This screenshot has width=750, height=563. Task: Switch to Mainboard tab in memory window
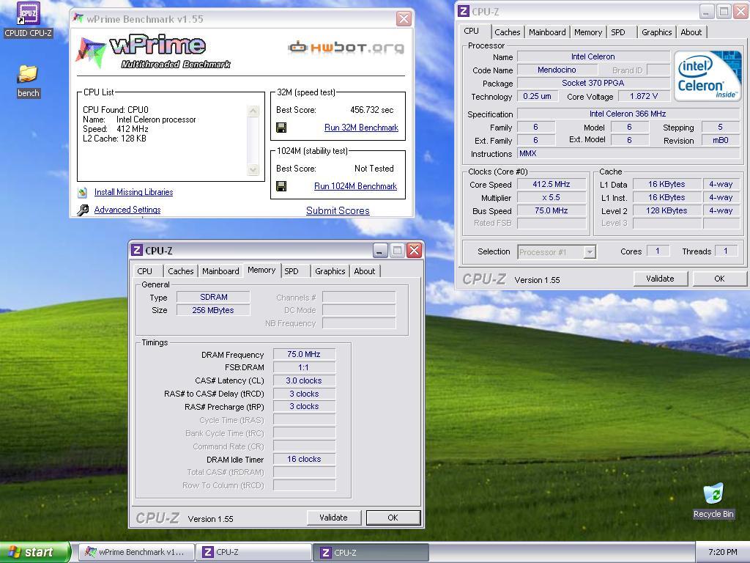[220, 271]
